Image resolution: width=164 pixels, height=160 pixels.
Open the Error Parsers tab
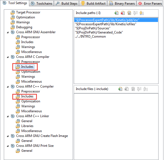(x=150, y=4)
